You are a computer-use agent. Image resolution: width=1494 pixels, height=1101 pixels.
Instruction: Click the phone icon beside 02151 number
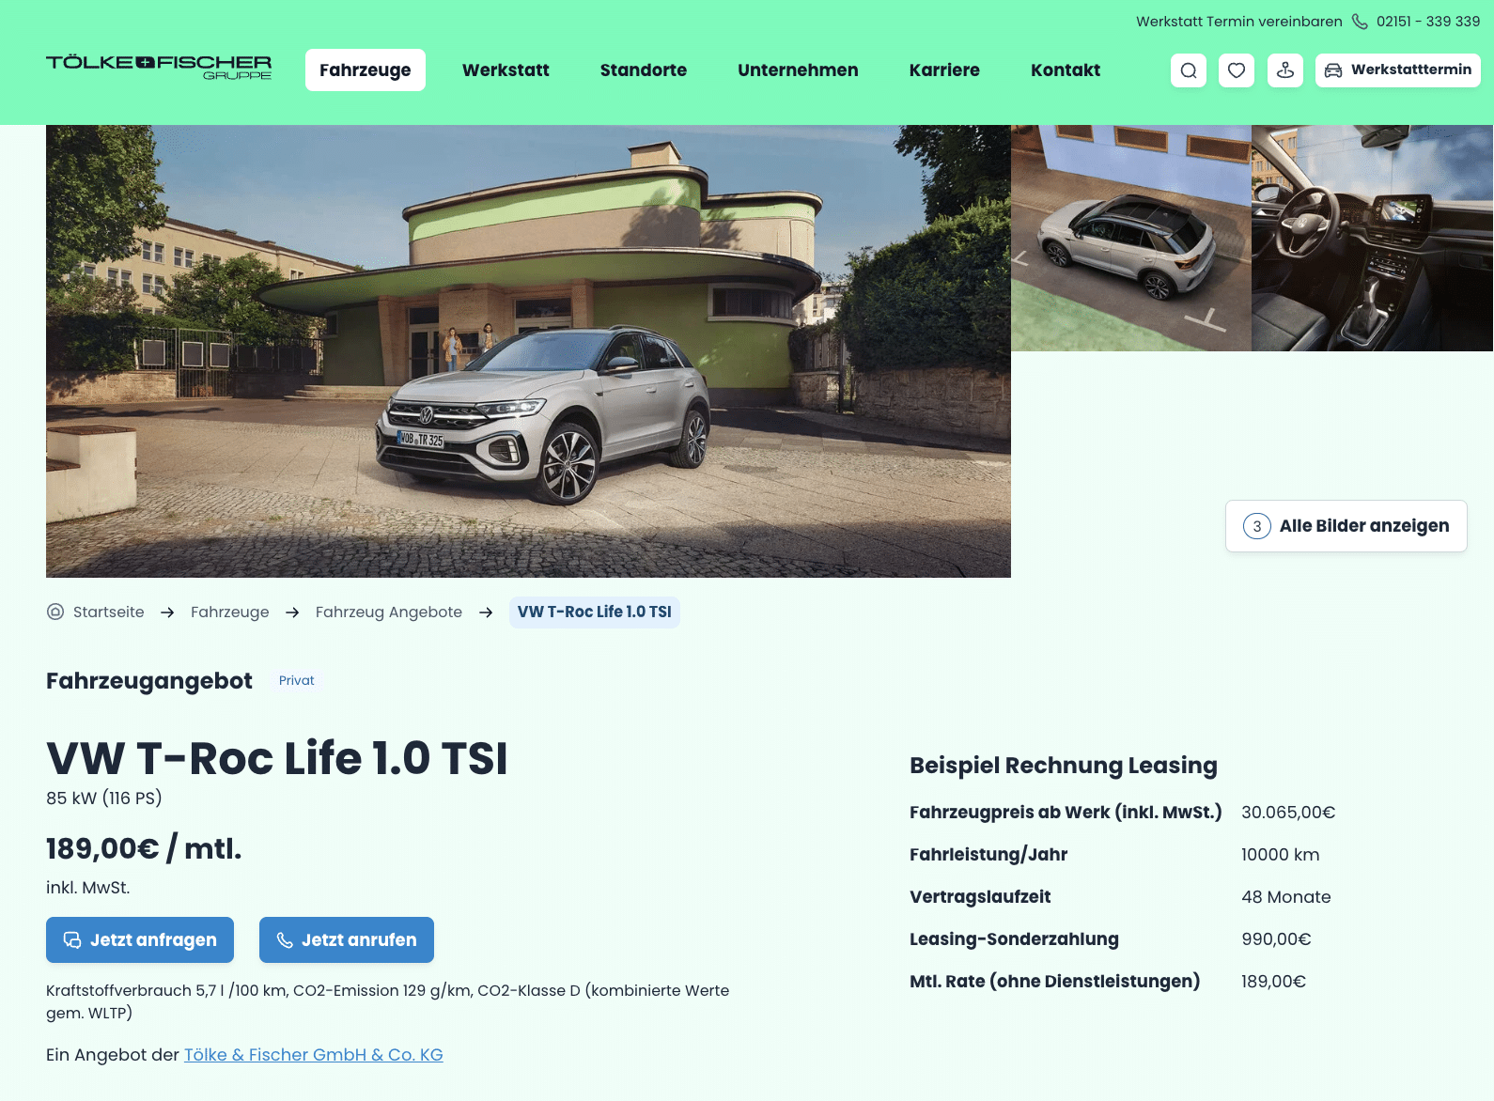click(1360, 22)
